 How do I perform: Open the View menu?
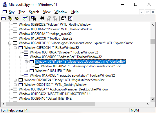click(47, 12)
